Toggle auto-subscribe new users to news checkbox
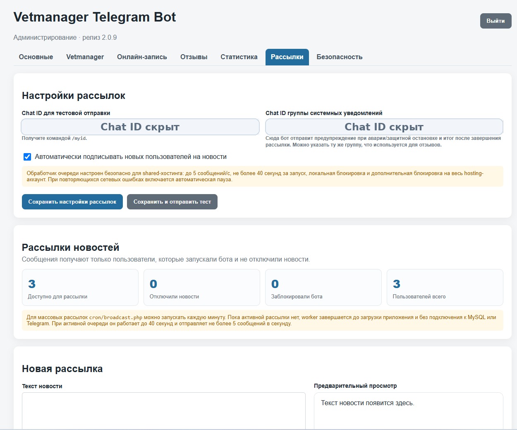This screenshot has height=430, width=517. (x=27, y=157)
